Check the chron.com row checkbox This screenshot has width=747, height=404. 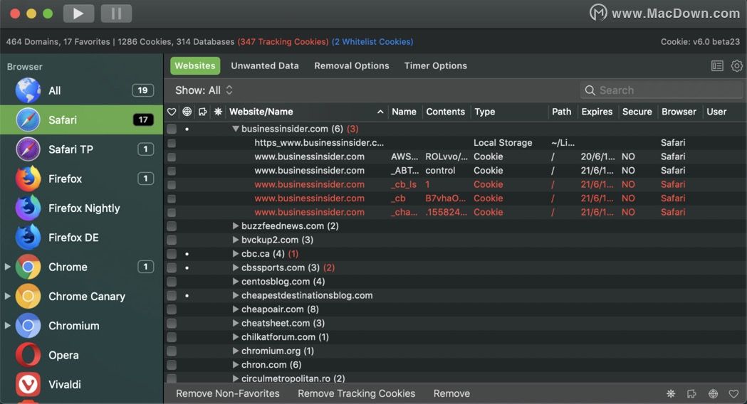click(x=172, y=365)
